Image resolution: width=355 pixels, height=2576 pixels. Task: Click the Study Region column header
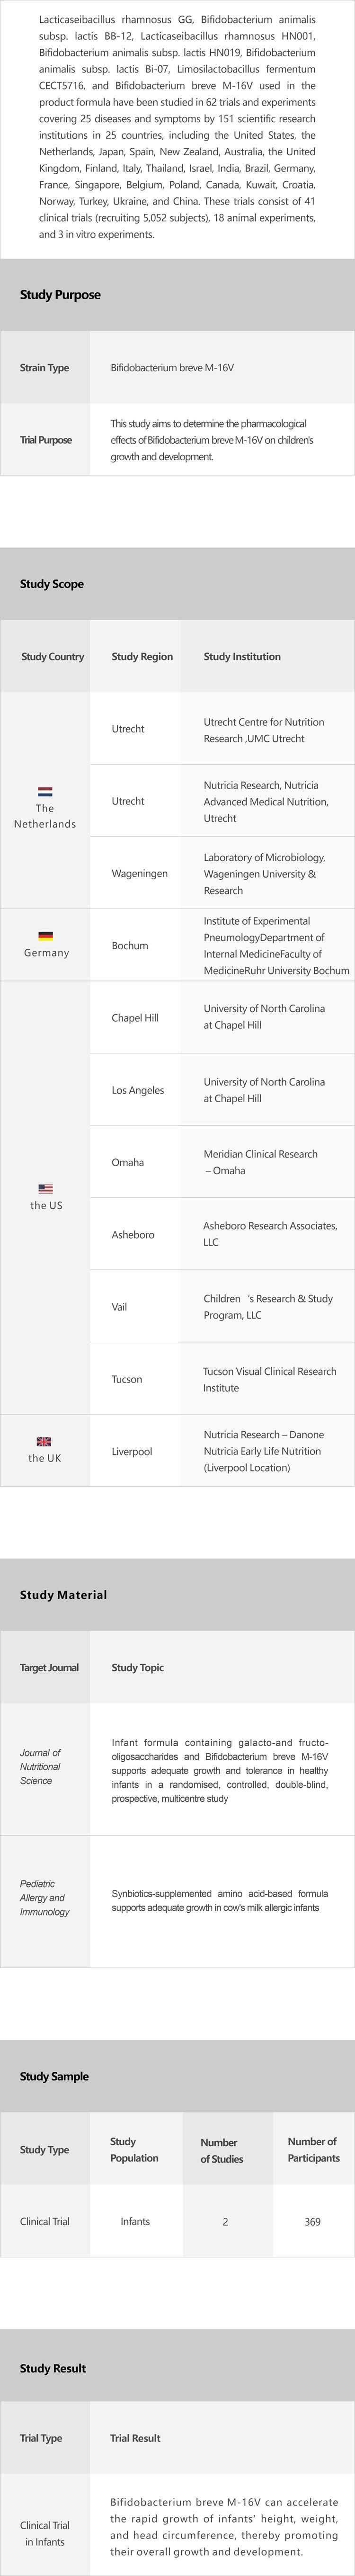[x=142, y=657]
